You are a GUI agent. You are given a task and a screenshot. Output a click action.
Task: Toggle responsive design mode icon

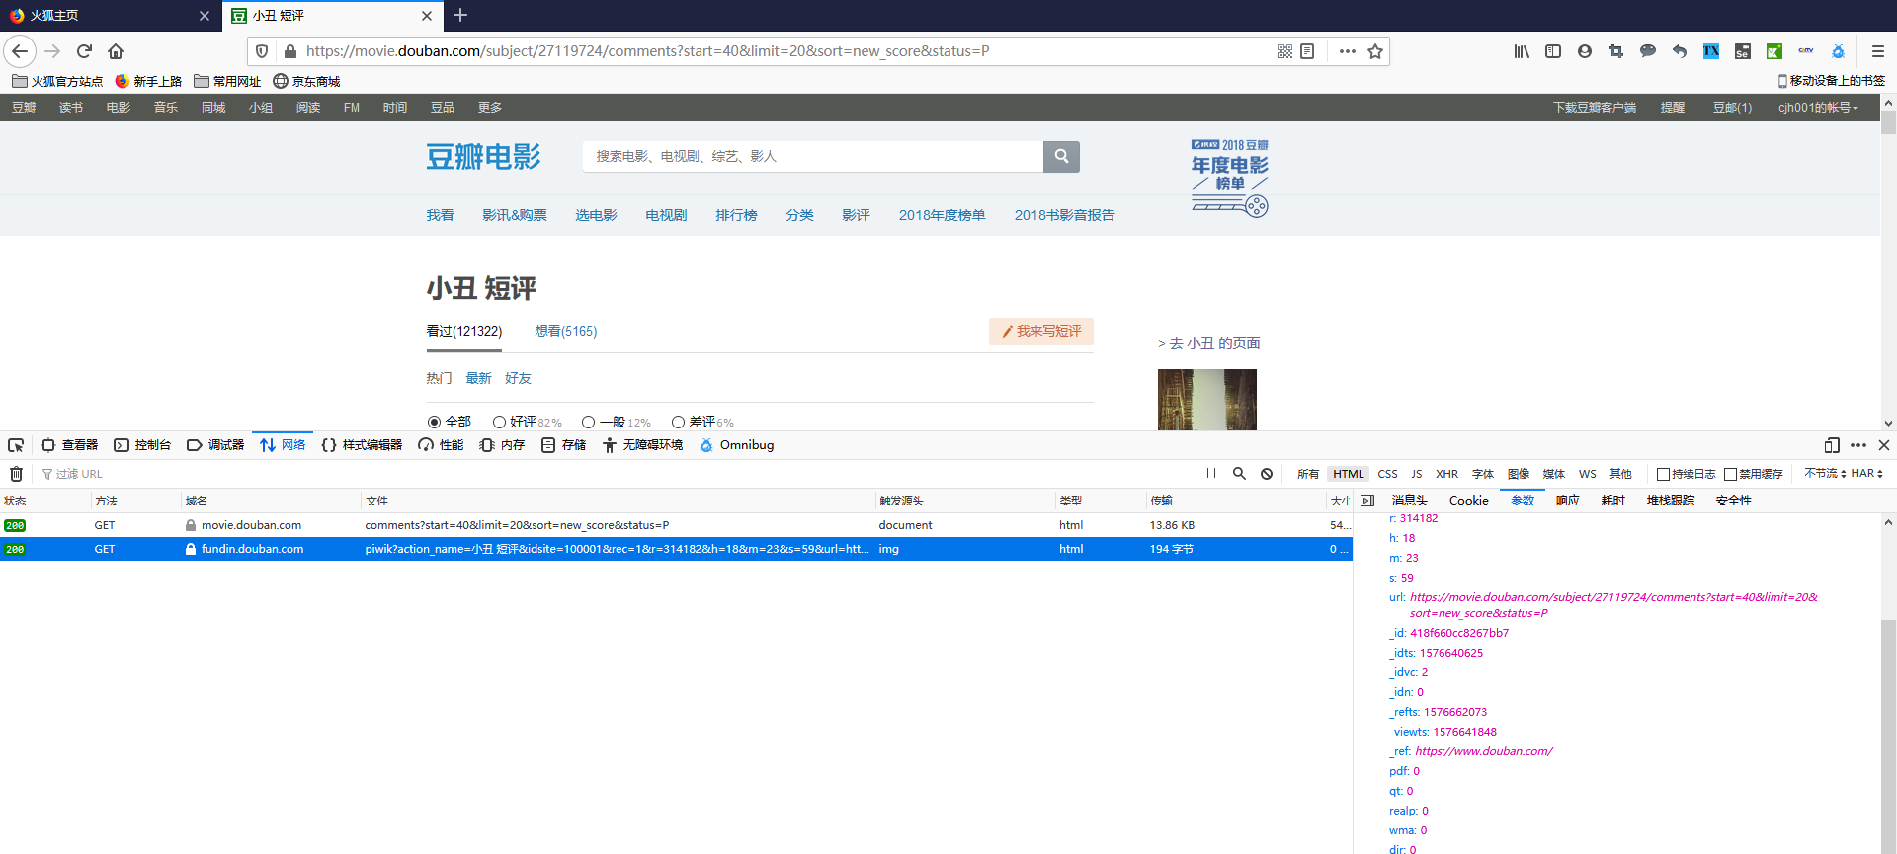click(1832, 445)
